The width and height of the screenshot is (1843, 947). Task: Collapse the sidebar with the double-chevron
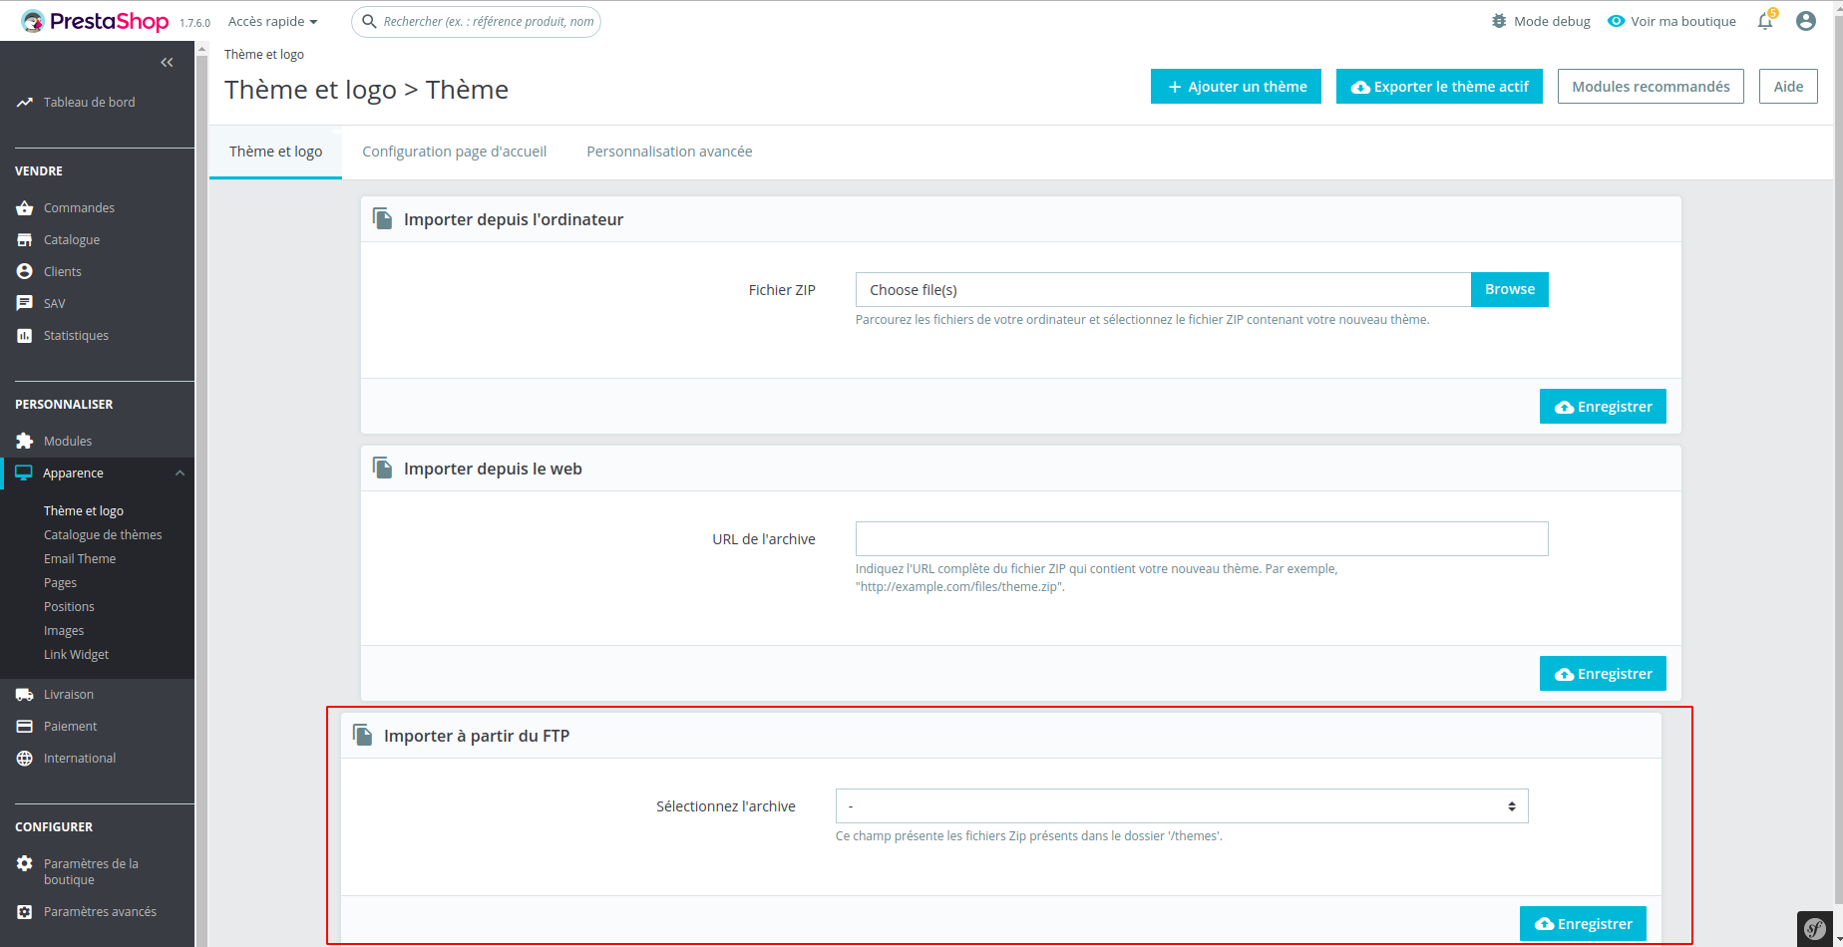point(167,62)
